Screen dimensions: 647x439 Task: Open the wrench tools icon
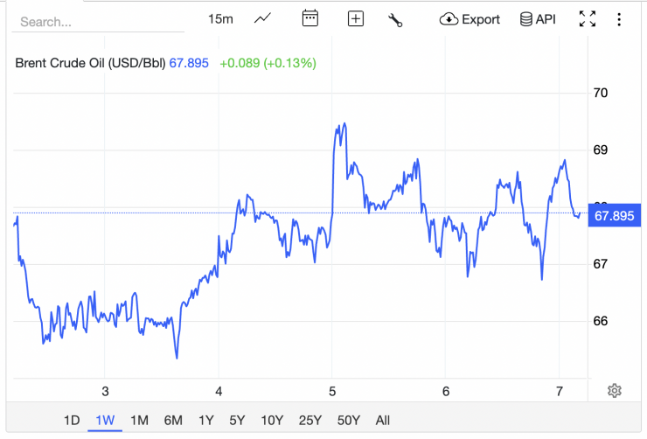click(x=395, y=19)
